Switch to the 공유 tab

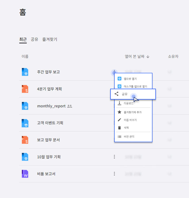coord(35,39)
